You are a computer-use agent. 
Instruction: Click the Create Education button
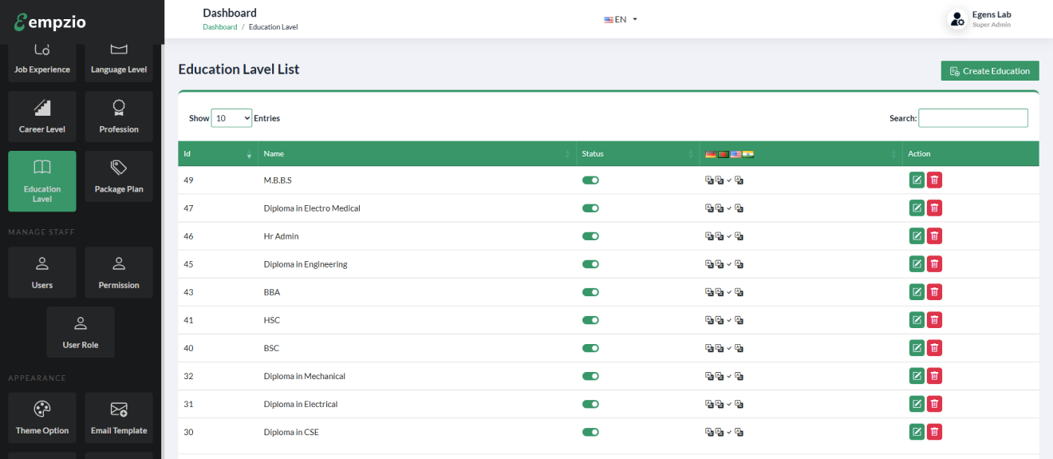pos(990,71)
